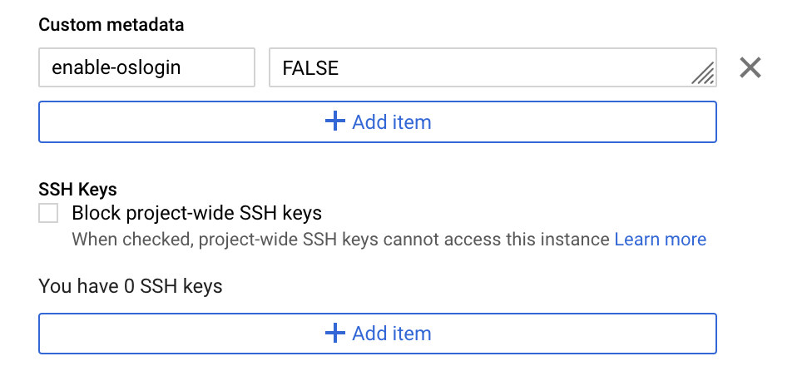The image size is (812, 376).
Task: Click "Add item" text in metadata button
Action: tap(391, 122)
